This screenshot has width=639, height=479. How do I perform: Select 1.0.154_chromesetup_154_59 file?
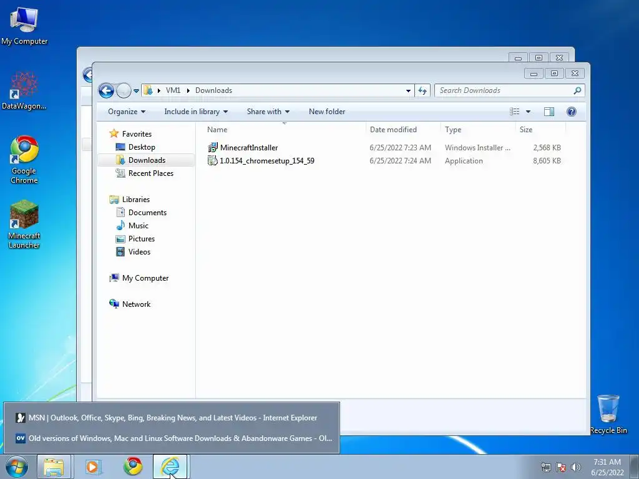[x=267, y=160]
